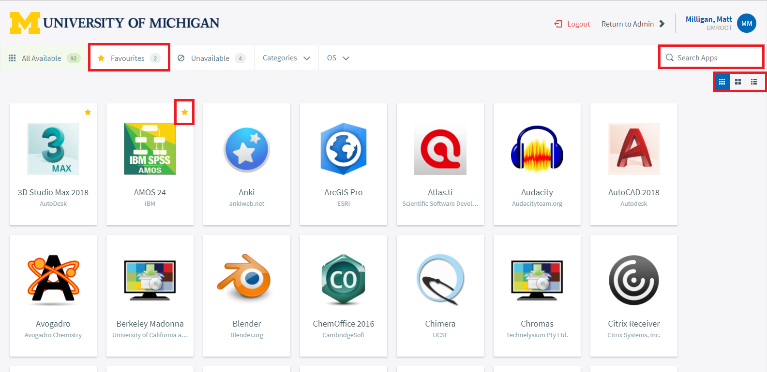The width and height of the screenshot is (767, 372).
Task: Open the Milligan, Matt user name
Action: click(709, 19)
